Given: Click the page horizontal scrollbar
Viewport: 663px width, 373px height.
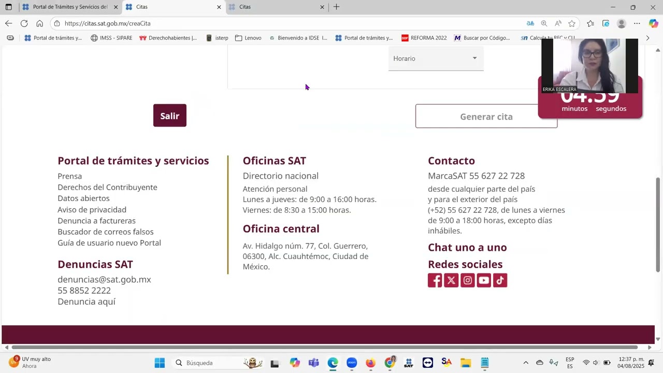Looking at the screenshot, I should click(x=325, y=347).
